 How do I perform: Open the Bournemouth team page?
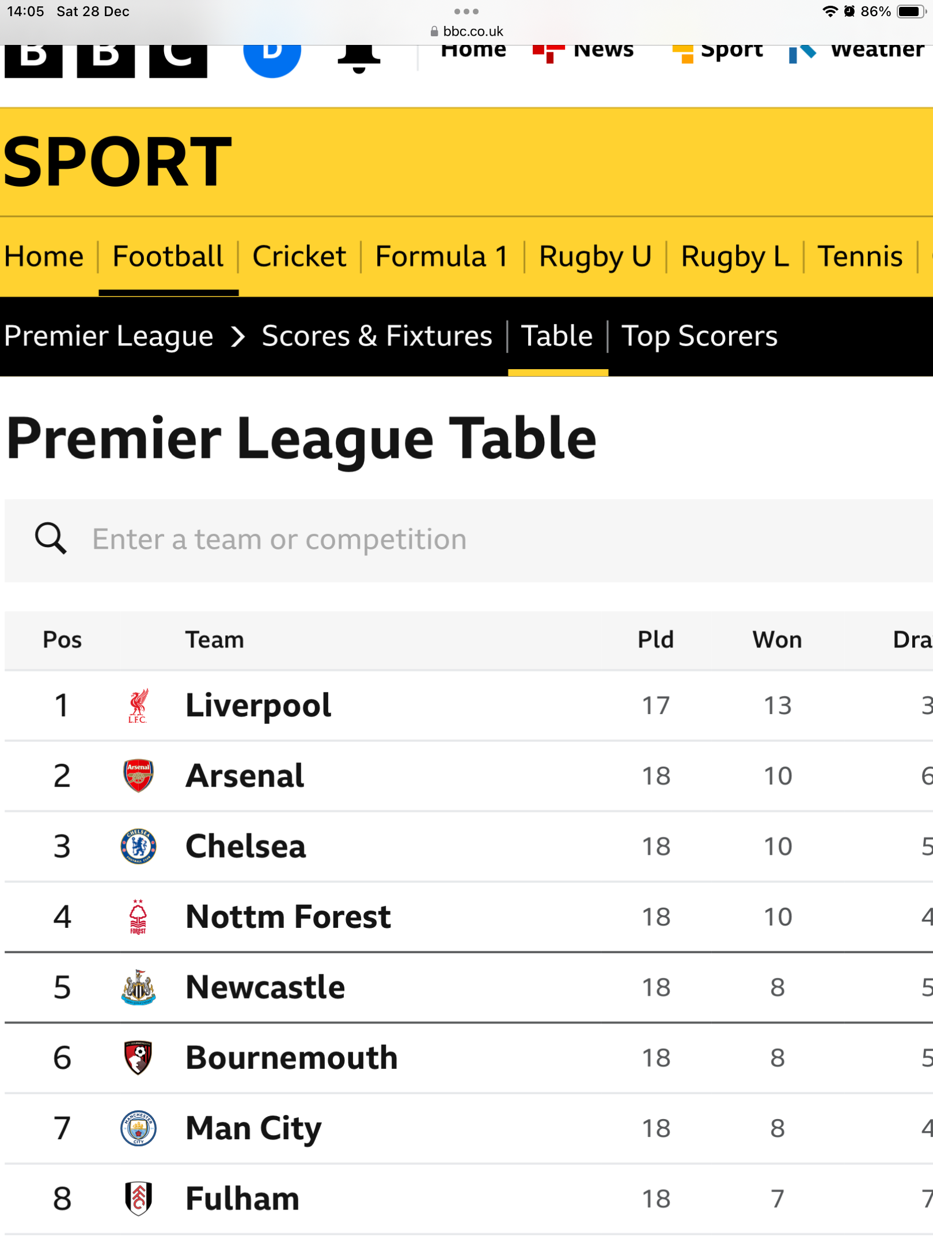[x=291, y=1058]
